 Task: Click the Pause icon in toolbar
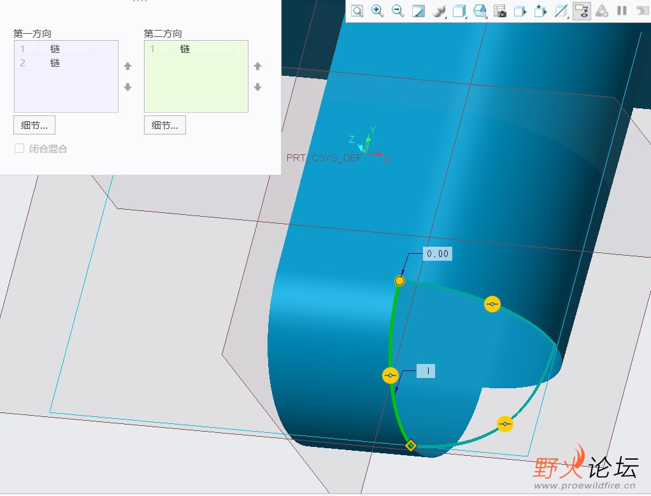click(x=622, y=10)
